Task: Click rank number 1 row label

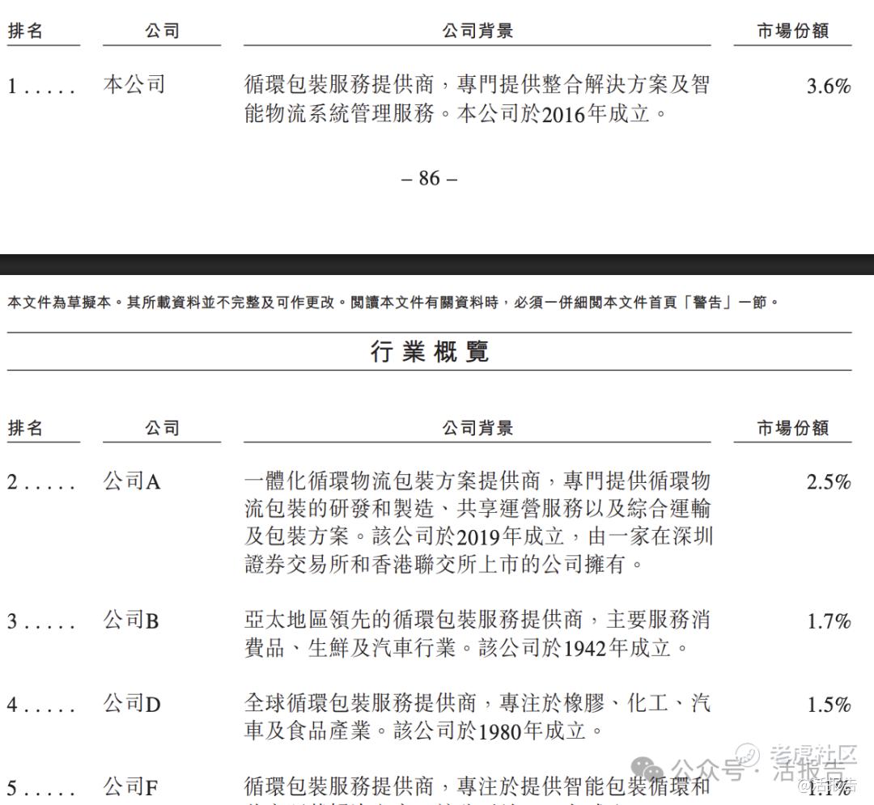Action: pyautogui.click(x=40, y=87)
